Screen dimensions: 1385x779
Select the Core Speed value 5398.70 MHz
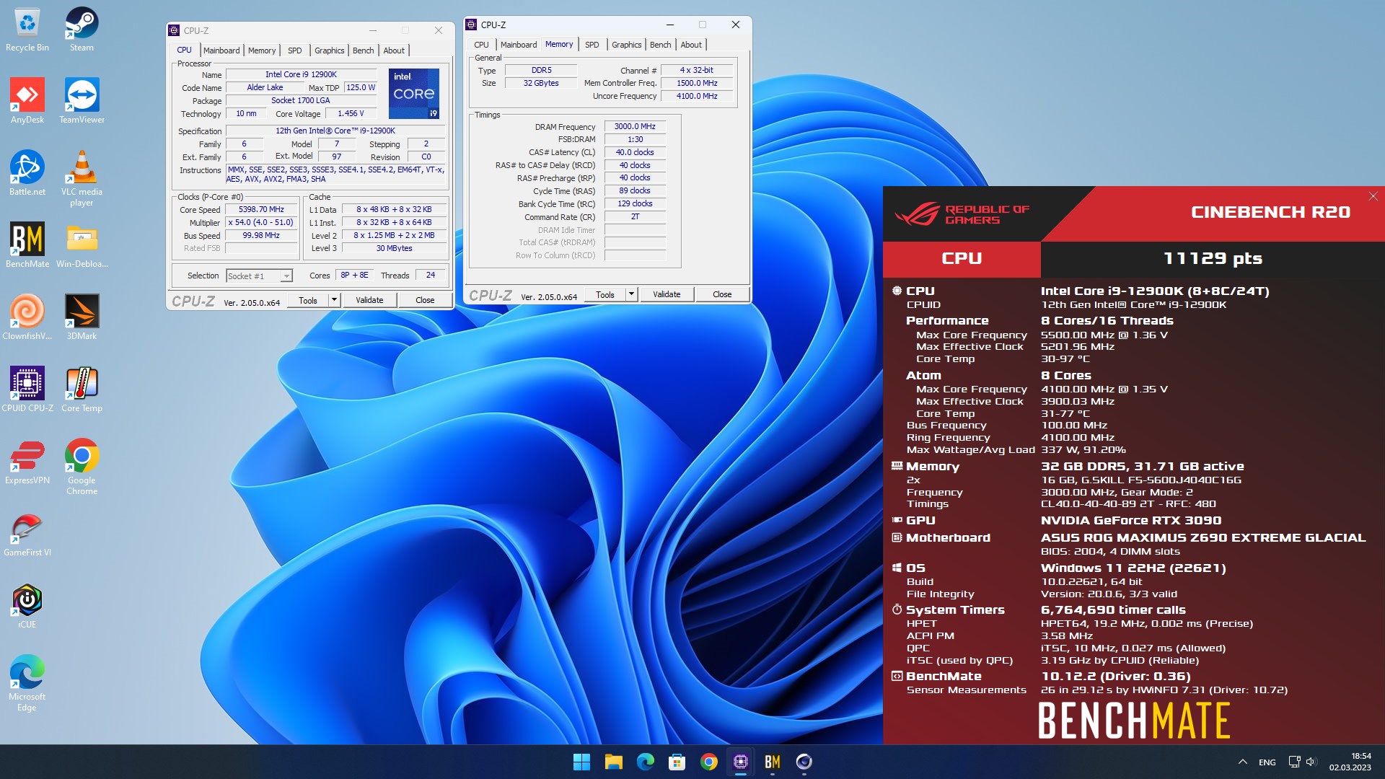pyautogui.click(x=261, y=210)
